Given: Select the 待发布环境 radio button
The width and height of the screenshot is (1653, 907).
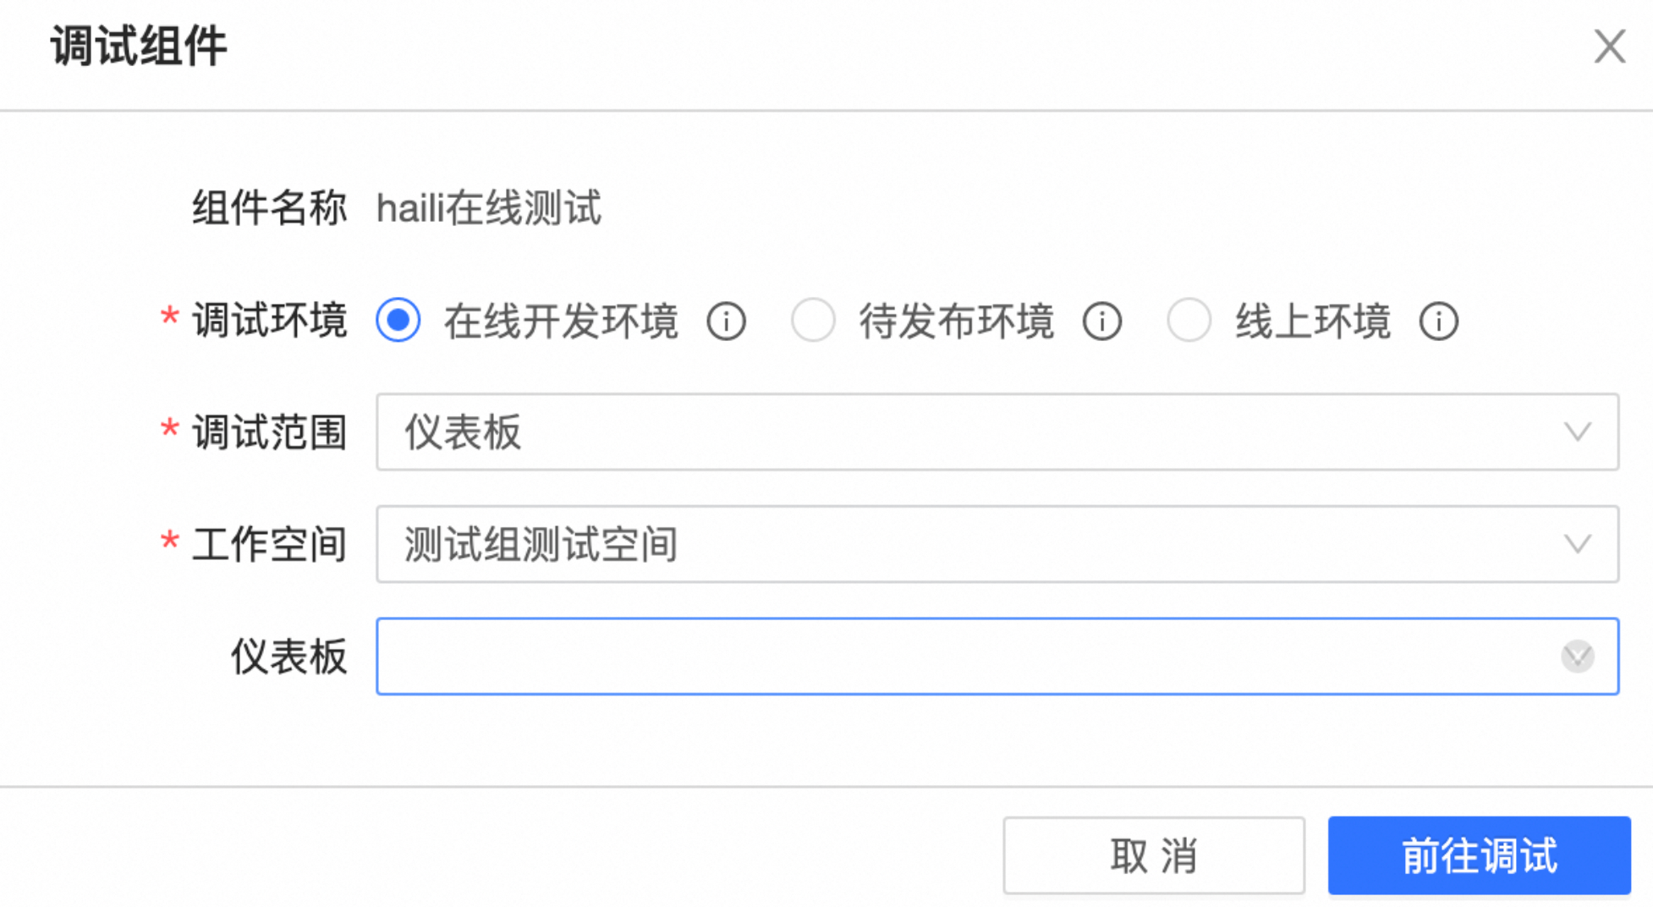Looking at the screenshot, I should point(813,321).
